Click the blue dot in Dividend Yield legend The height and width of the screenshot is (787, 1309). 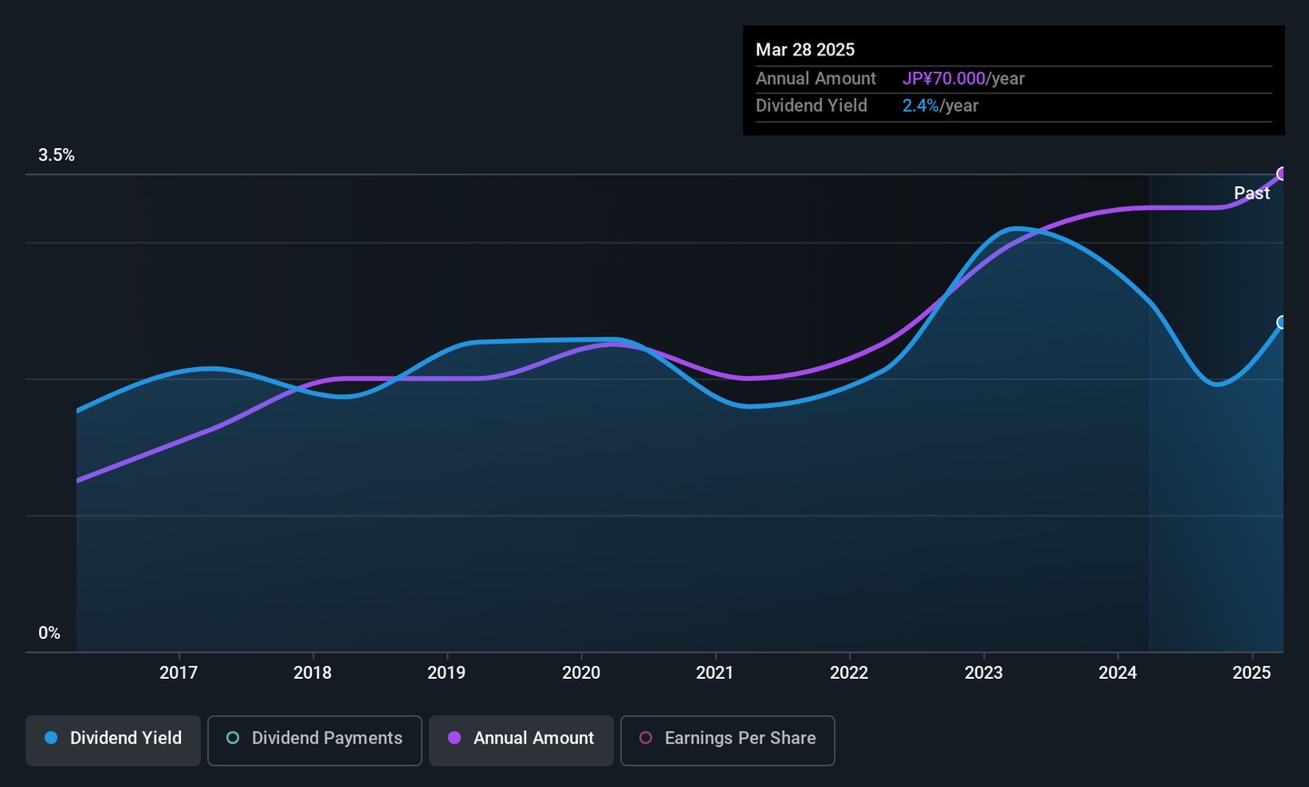pos(51,738)
